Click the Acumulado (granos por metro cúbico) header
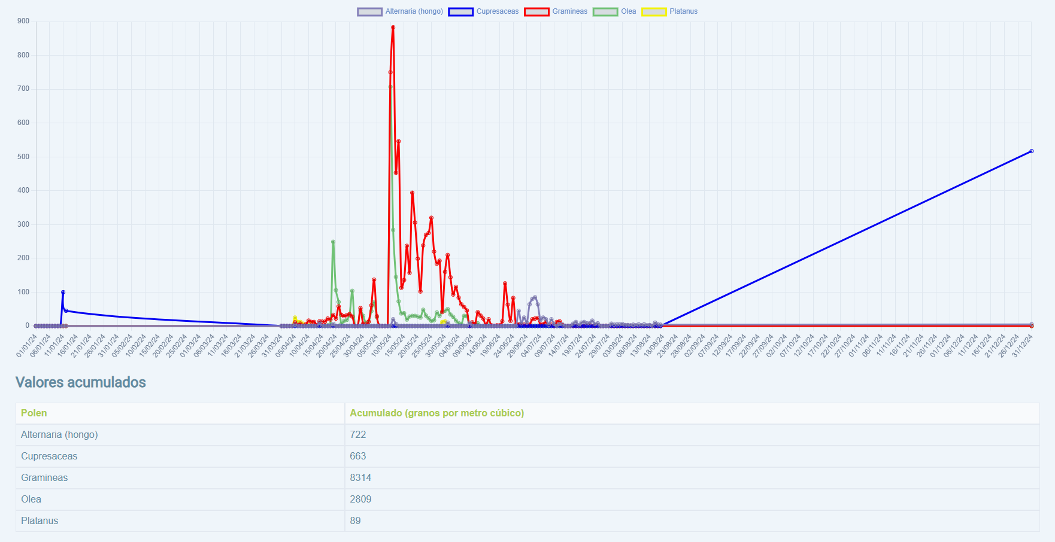The image size is (1055, 542). [x=436, y=413]
